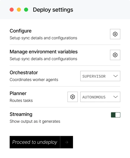
Task: Click the Configure heading
Action: 21,31
